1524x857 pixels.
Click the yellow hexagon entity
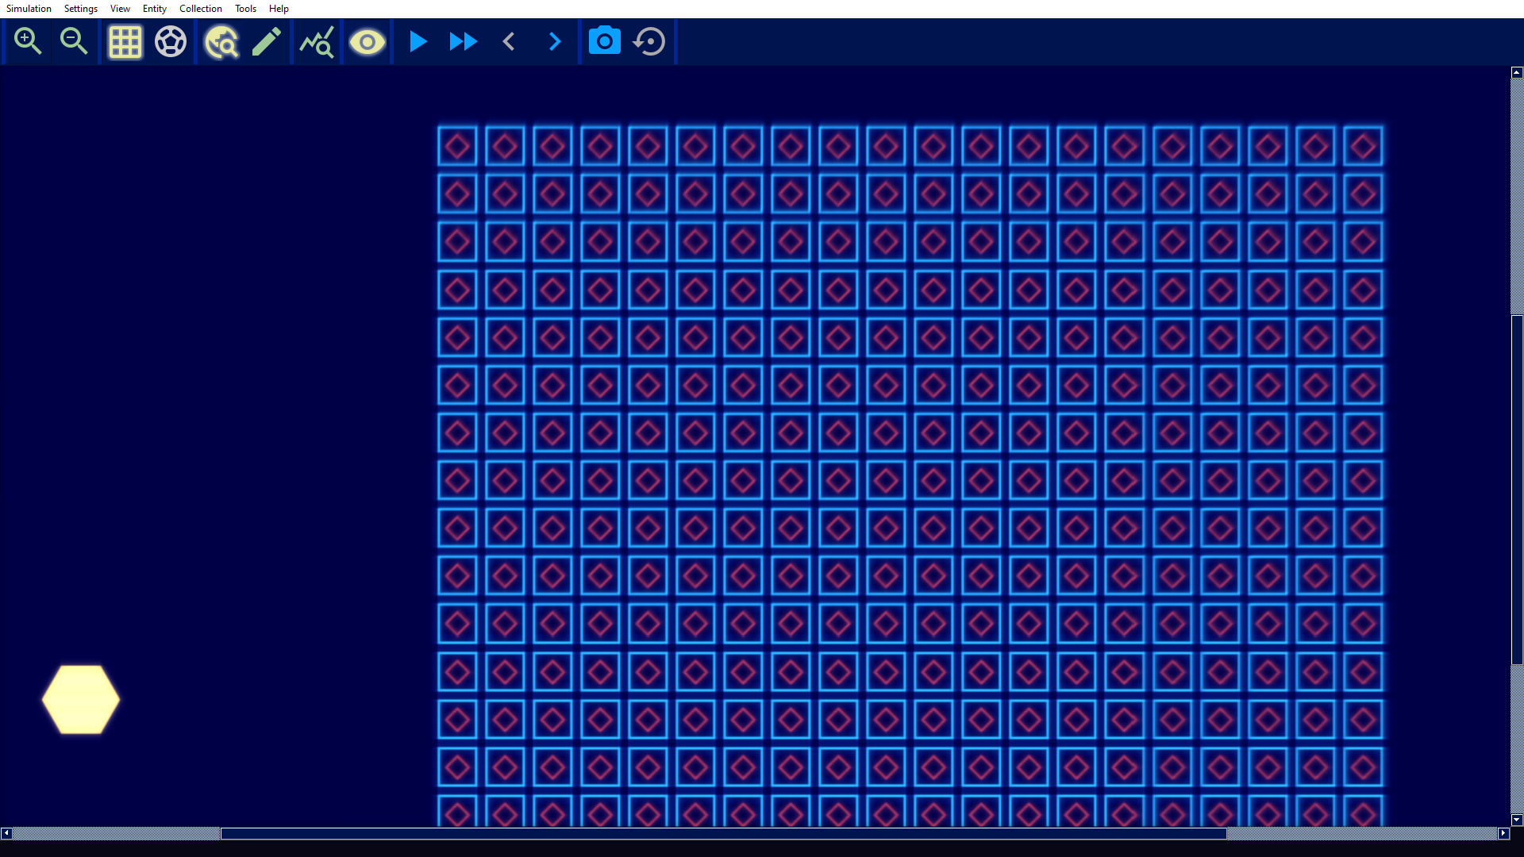(81, 700)
